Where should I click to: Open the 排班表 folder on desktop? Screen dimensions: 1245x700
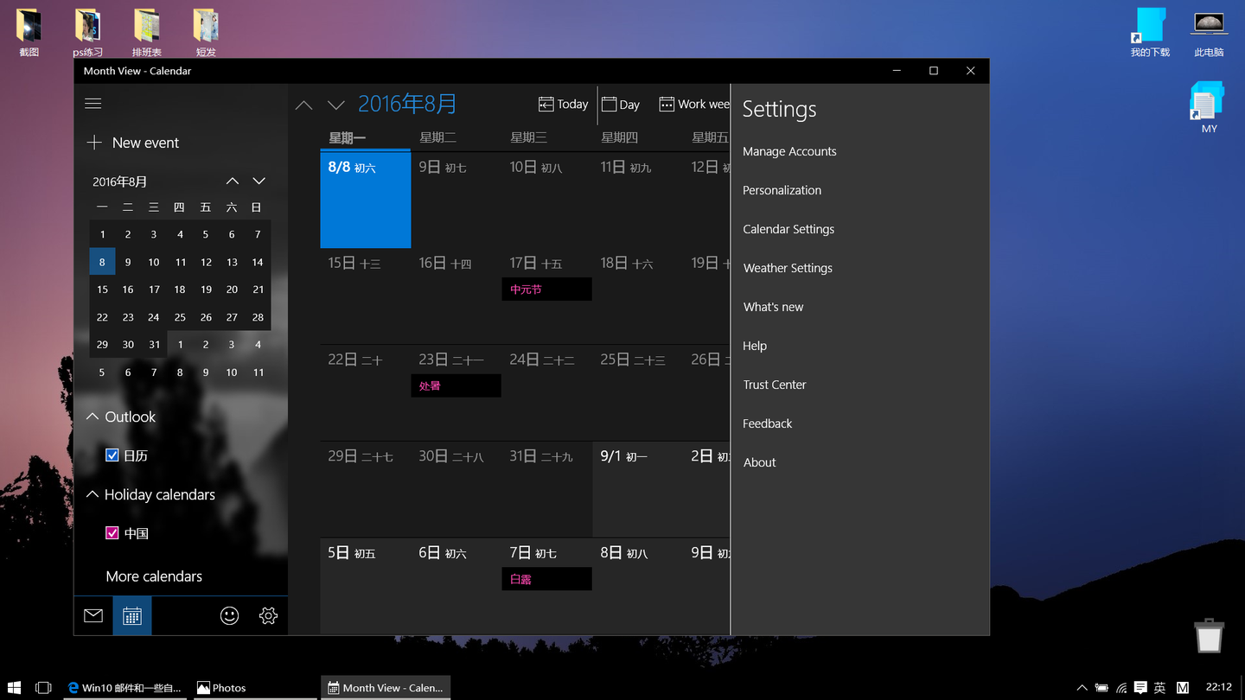(146, 33)
